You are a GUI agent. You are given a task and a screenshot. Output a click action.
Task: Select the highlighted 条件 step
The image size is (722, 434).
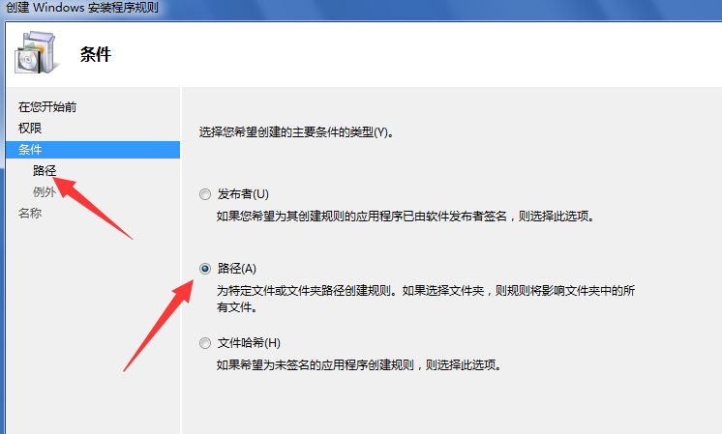(x=93, y=150)
